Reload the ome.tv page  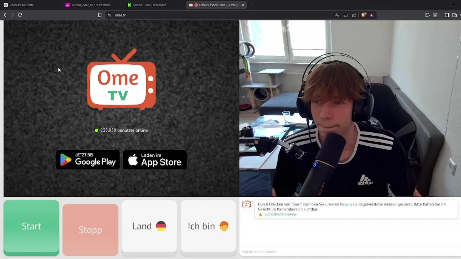point(20,15)
